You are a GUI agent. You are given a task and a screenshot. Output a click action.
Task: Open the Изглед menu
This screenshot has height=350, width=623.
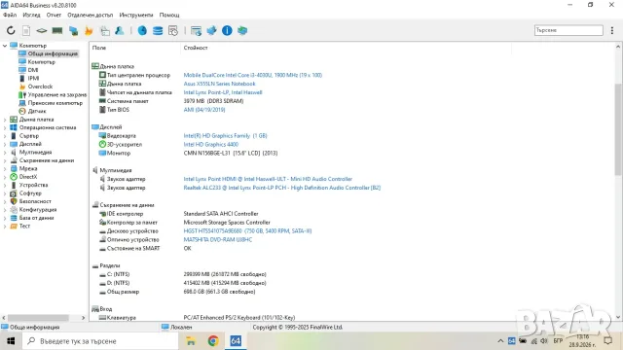pos(31,16)
